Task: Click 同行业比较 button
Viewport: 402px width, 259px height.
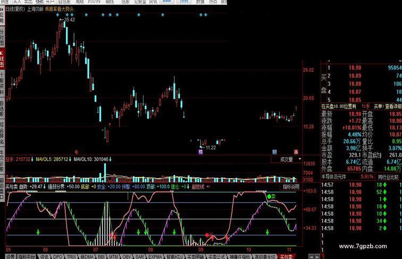Action: pos(388,177)
